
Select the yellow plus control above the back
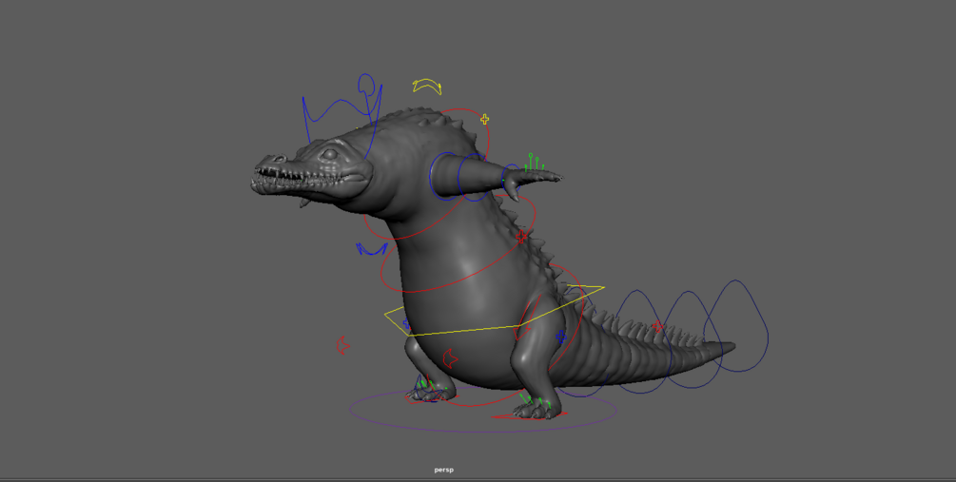(484, 120)
